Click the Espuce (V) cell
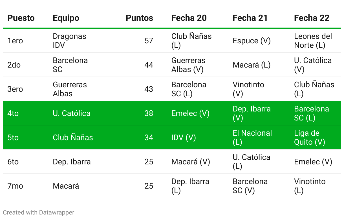344x219 pixels. (x=252, y=41)
